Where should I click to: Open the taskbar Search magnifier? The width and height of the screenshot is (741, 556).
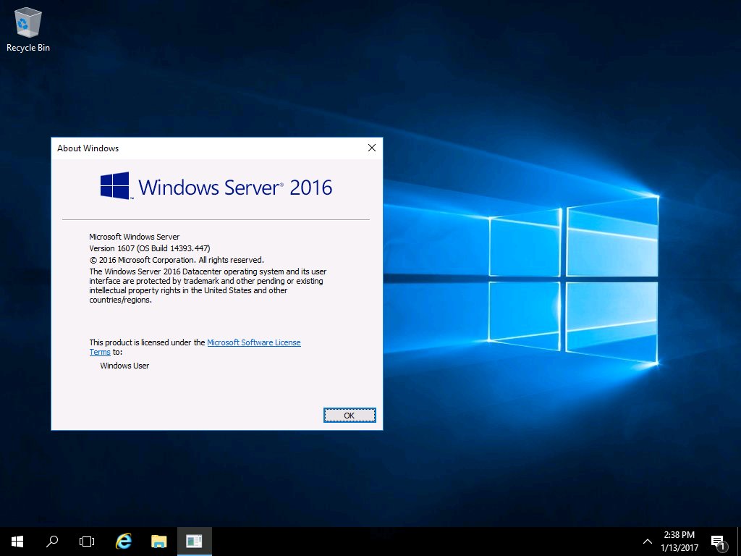[x=52, y=542]
